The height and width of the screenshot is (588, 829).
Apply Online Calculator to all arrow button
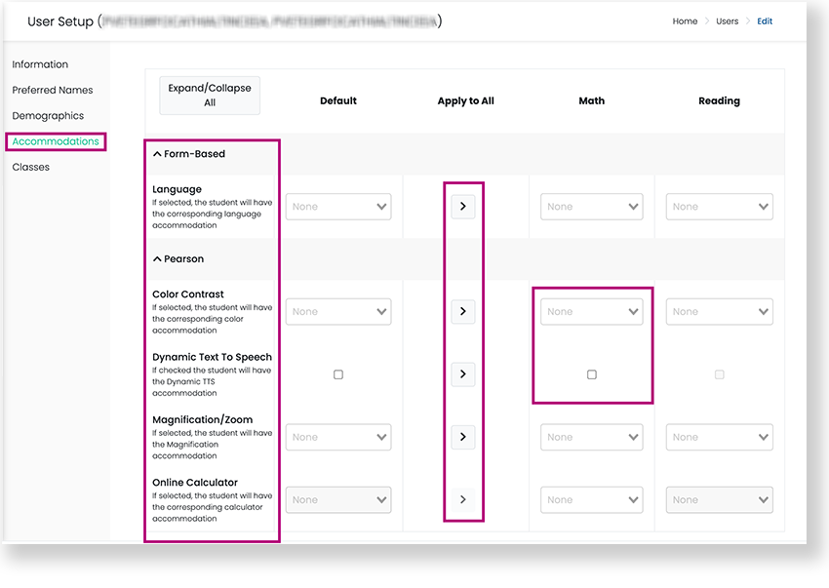click(x=462, y=499)
